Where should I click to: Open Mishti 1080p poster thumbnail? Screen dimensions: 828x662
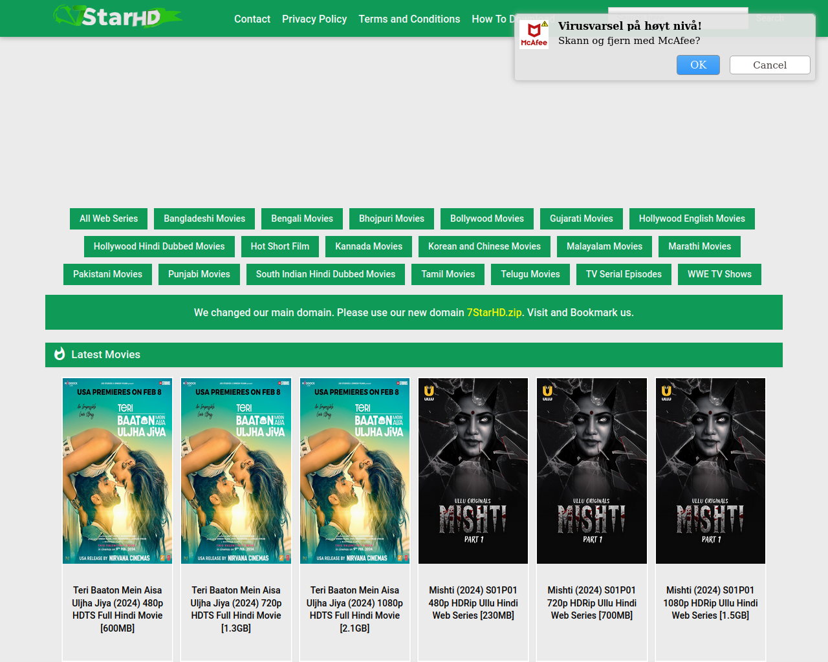tap(710, 471)
